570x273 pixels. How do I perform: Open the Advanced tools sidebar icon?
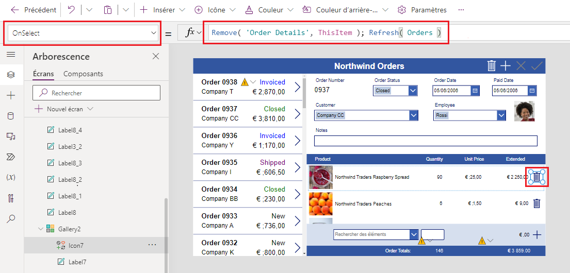coord(11,198)
